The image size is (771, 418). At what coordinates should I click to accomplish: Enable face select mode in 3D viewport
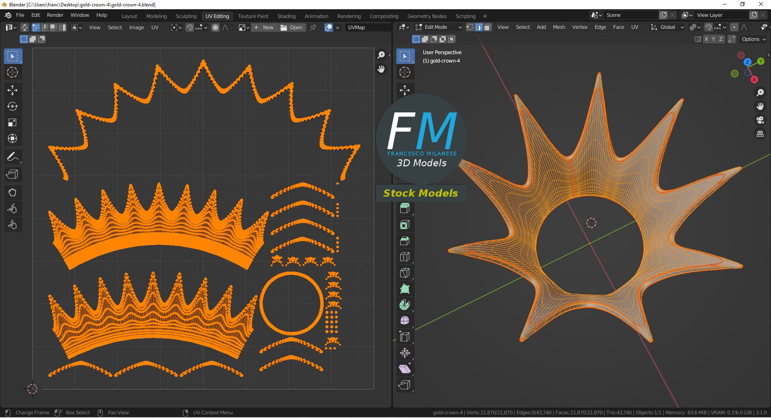pos(487,27)
